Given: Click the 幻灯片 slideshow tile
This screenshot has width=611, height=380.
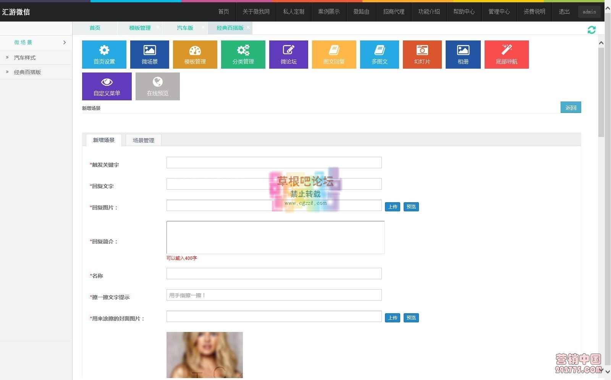Looking at the screenshot, I should 422,55.
